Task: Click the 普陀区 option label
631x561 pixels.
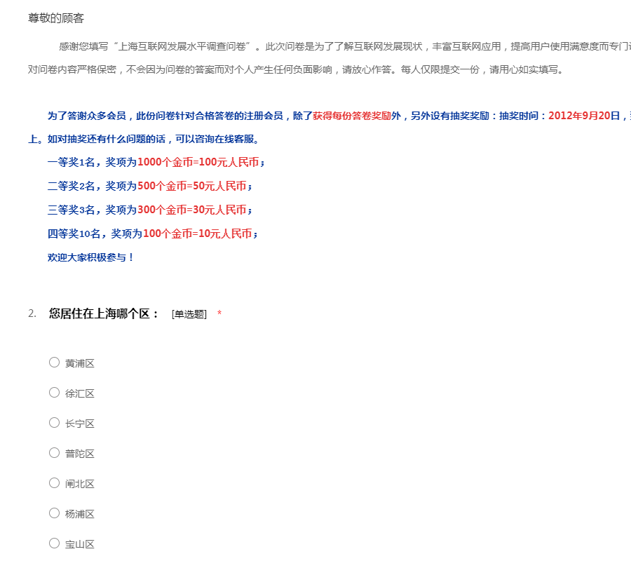Action: click(79, 454)
